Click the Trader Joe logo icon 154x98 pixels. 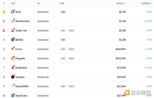click(13, 30)
